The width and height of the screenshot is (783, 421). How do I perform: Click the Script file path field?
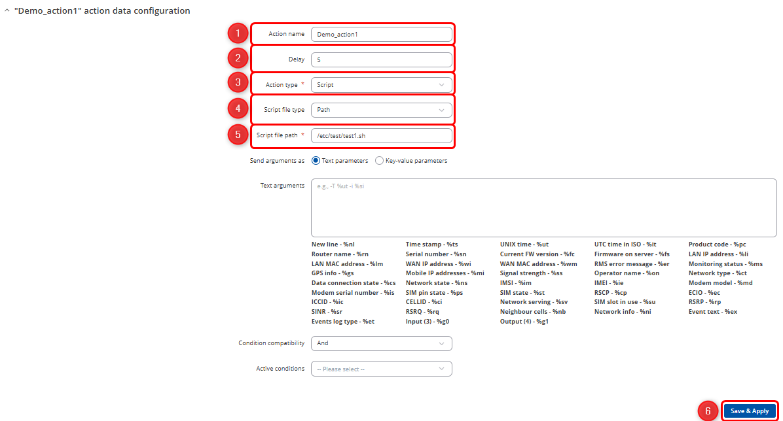pos(381,135)
